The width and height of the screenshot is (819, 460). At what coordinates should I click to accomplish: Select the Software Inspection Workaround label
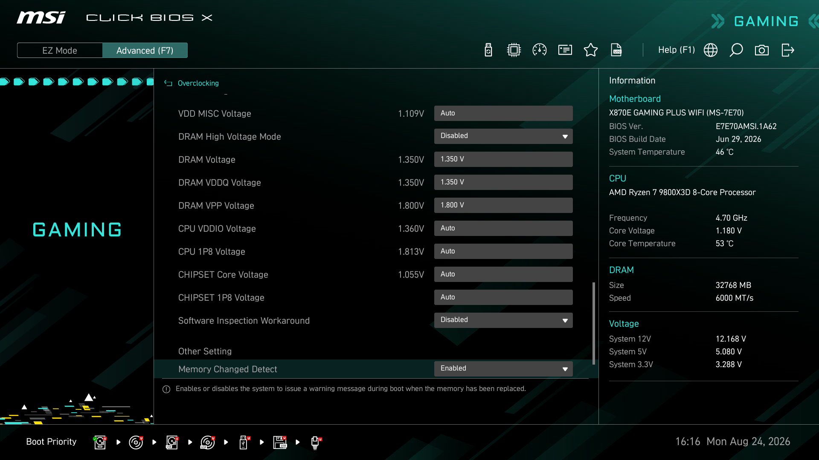pos(244,321)
